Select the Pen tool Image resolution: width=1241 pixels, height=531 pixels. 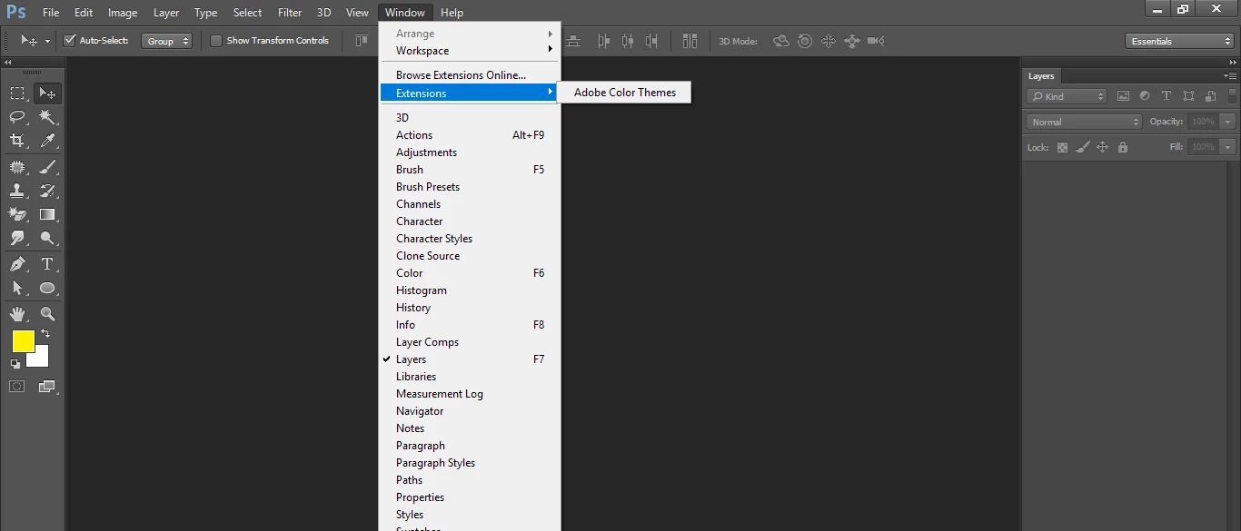click(17, 264)
